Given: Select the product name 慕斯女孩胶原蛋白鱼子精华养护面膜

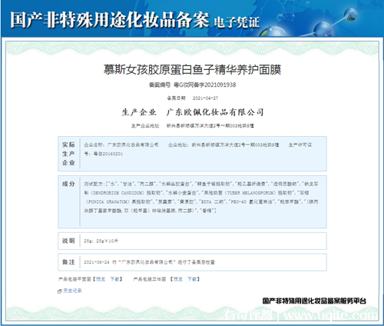Looking at the screenshot, I should coord(192,70).
